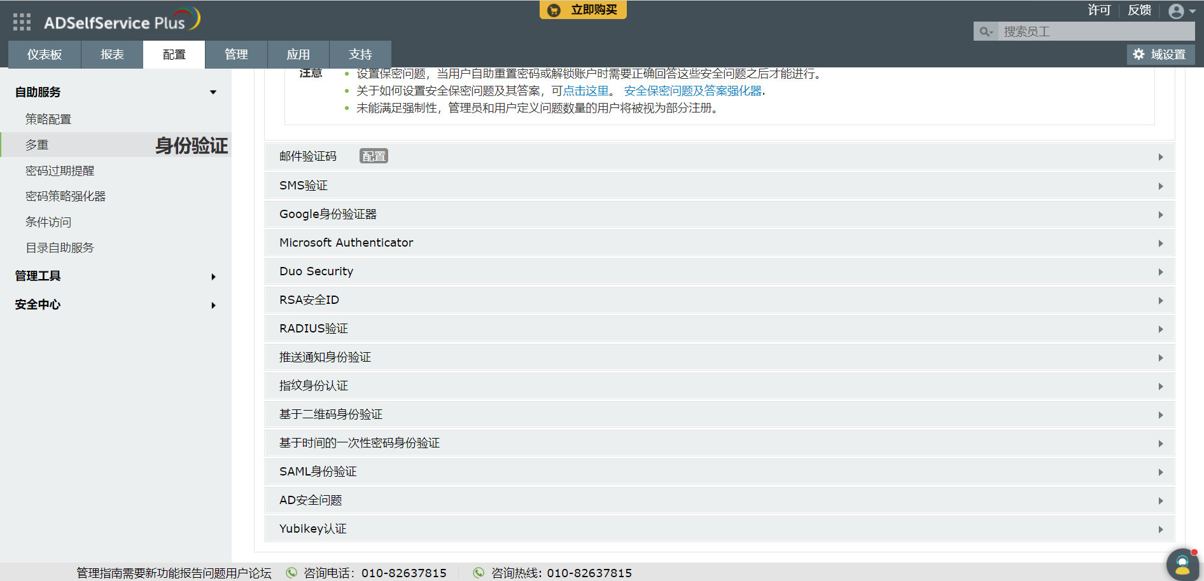Open 目录自助服务 in the sidebar
1204x581 pixels.
pyautogui.click(x=60, y=248)
